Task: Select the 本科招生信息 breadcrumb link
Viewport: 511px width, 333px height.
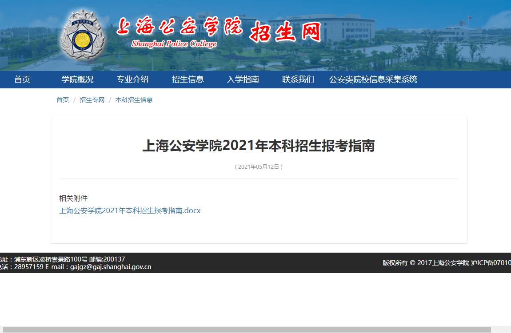Action: 134,100
